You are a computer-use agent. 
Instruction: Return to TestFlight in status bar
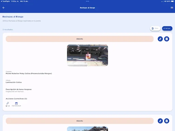(x=5, y=1)
